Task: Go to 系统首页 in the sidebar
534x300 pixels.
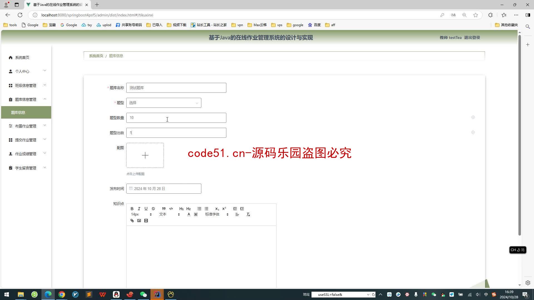Action: click(x=26, y=57)
